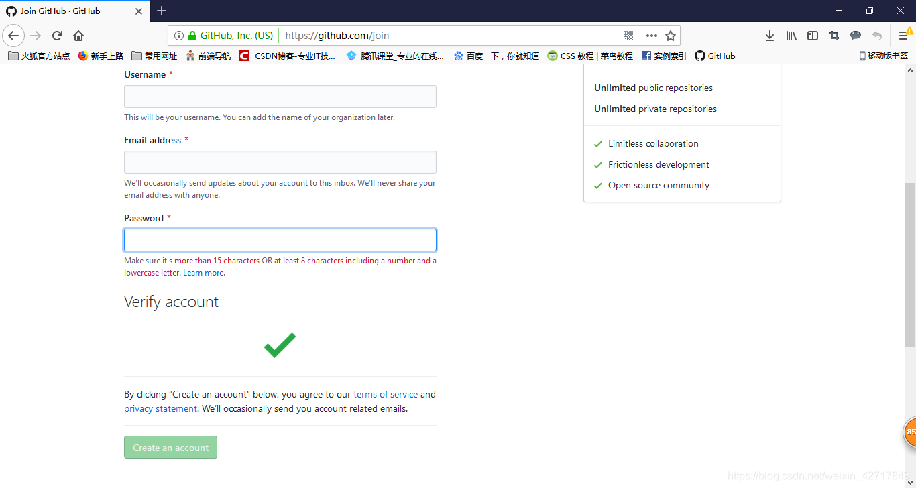This screenshot has height=488, width=916.
Task: Click the green padlock security icon
Action: tap(192, 36)
